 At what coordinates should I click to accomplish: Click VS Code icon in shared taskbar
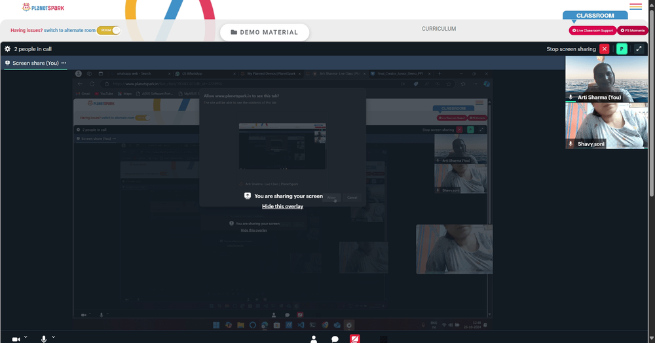pos(301,325)
